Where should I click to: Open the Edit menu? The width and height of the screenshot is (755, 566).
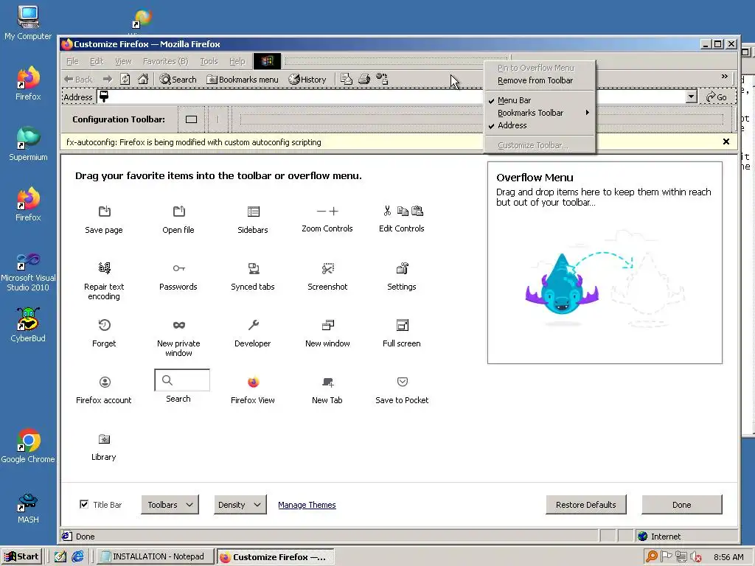click(97, 61)
